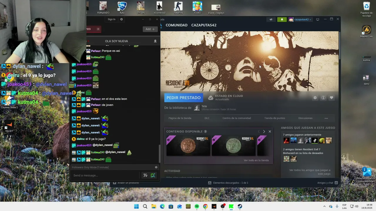Click the first friend avatar who played
Image resolution: width=376 pixels, height=211 pixels.
click(x=286, y=141)
